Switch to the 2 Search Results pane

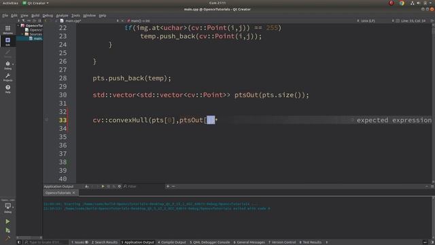click(x=105, y=242)
